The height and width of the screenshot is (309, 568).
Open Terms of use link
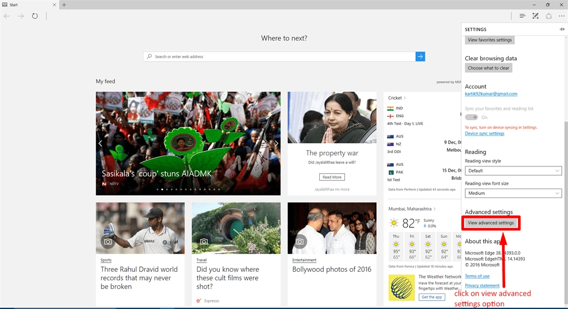[x=477, y=276]
